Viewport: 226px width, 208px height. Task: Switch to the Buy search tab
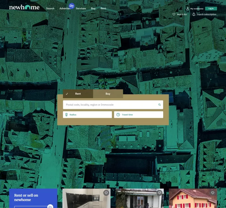pos(108,94)
